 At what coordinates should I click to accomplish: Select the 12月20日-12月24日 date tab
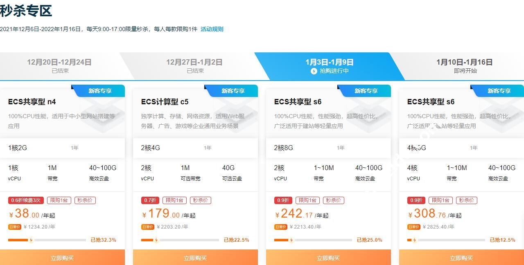(59, 66)
